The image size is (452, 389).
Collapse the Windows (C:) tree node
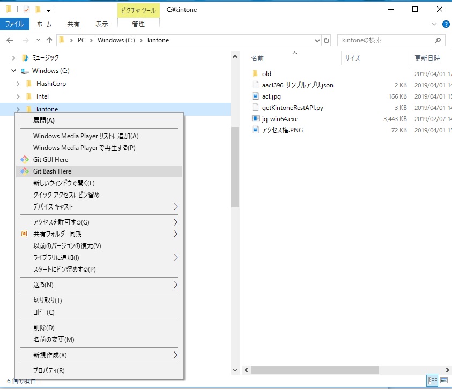coord(13,70)
